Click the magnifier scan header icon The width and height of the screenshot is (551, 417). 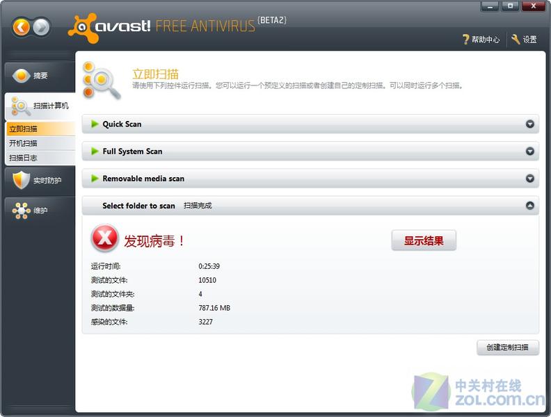[102, 81]
